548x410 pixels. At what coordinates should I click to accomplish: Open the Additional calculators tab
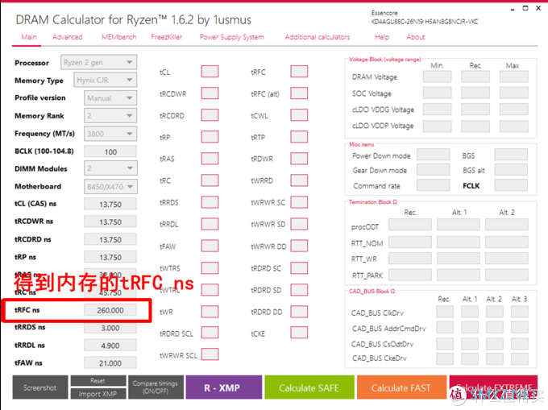click(x=317, y=37)
